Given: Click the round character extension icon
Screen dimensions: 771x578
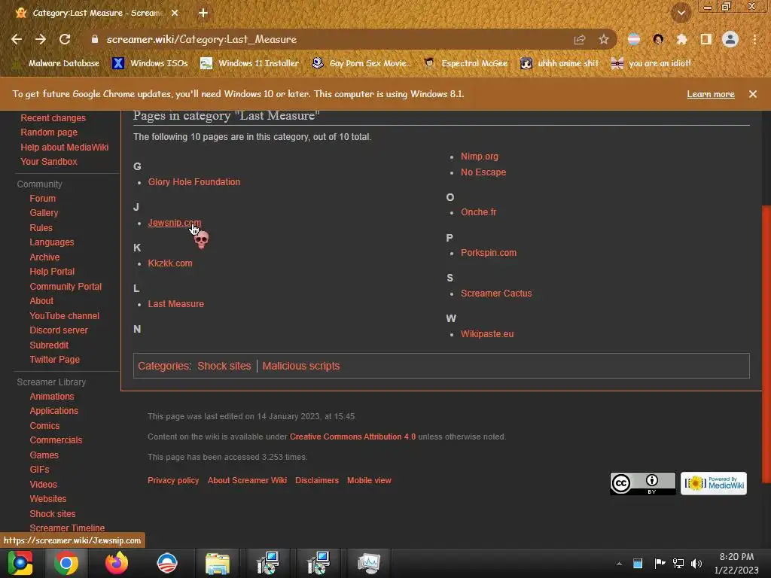Looking at the screenshot, I should pyautogui.click(x=658, y=39).
